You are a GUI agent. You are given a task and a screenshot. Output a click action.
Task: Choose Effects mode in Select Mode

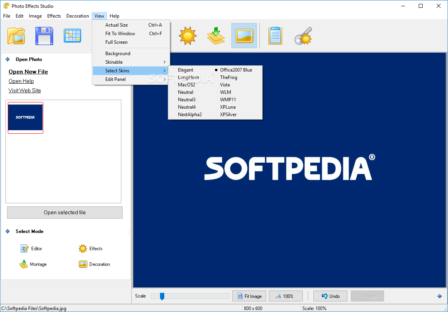91,248
